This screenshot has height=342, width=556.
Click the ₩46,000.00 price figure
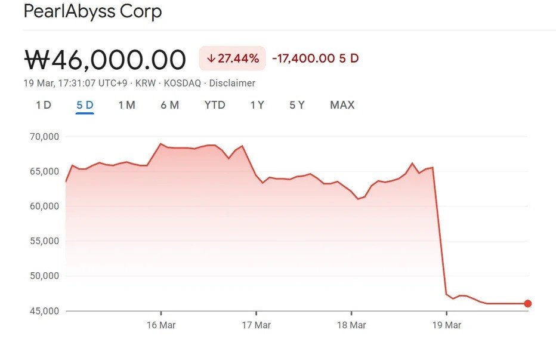(x=105, y=60)
